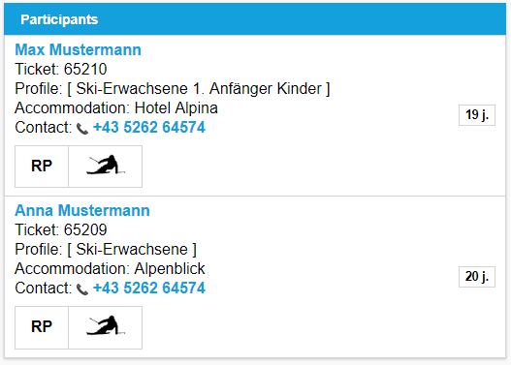Screen dimensions: 511x365
Task: Select ticket number 65210 text
Action: 85,69
